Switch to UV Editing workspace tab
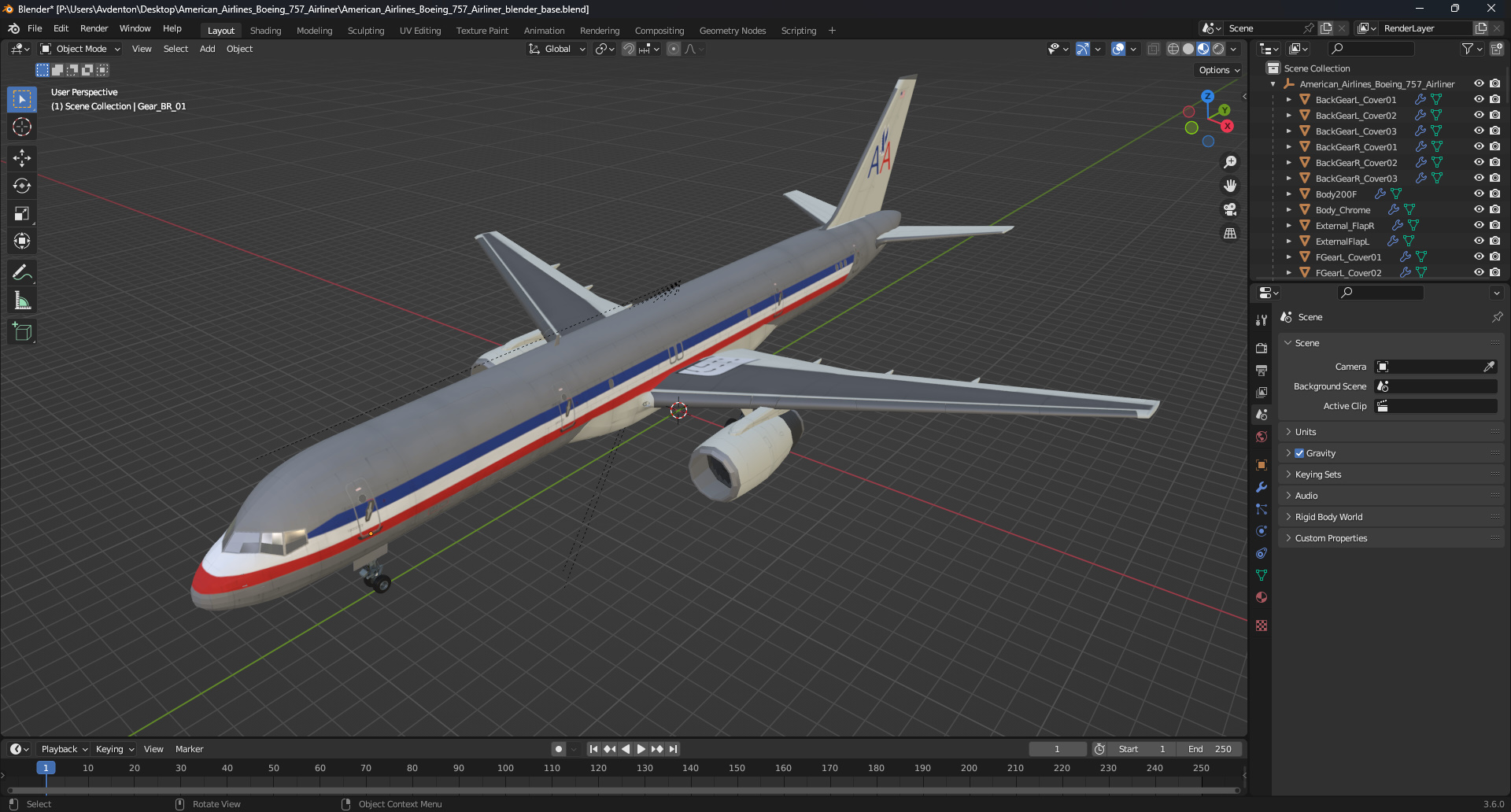Viewport: 1511px width, 812px height. (420, 31)
